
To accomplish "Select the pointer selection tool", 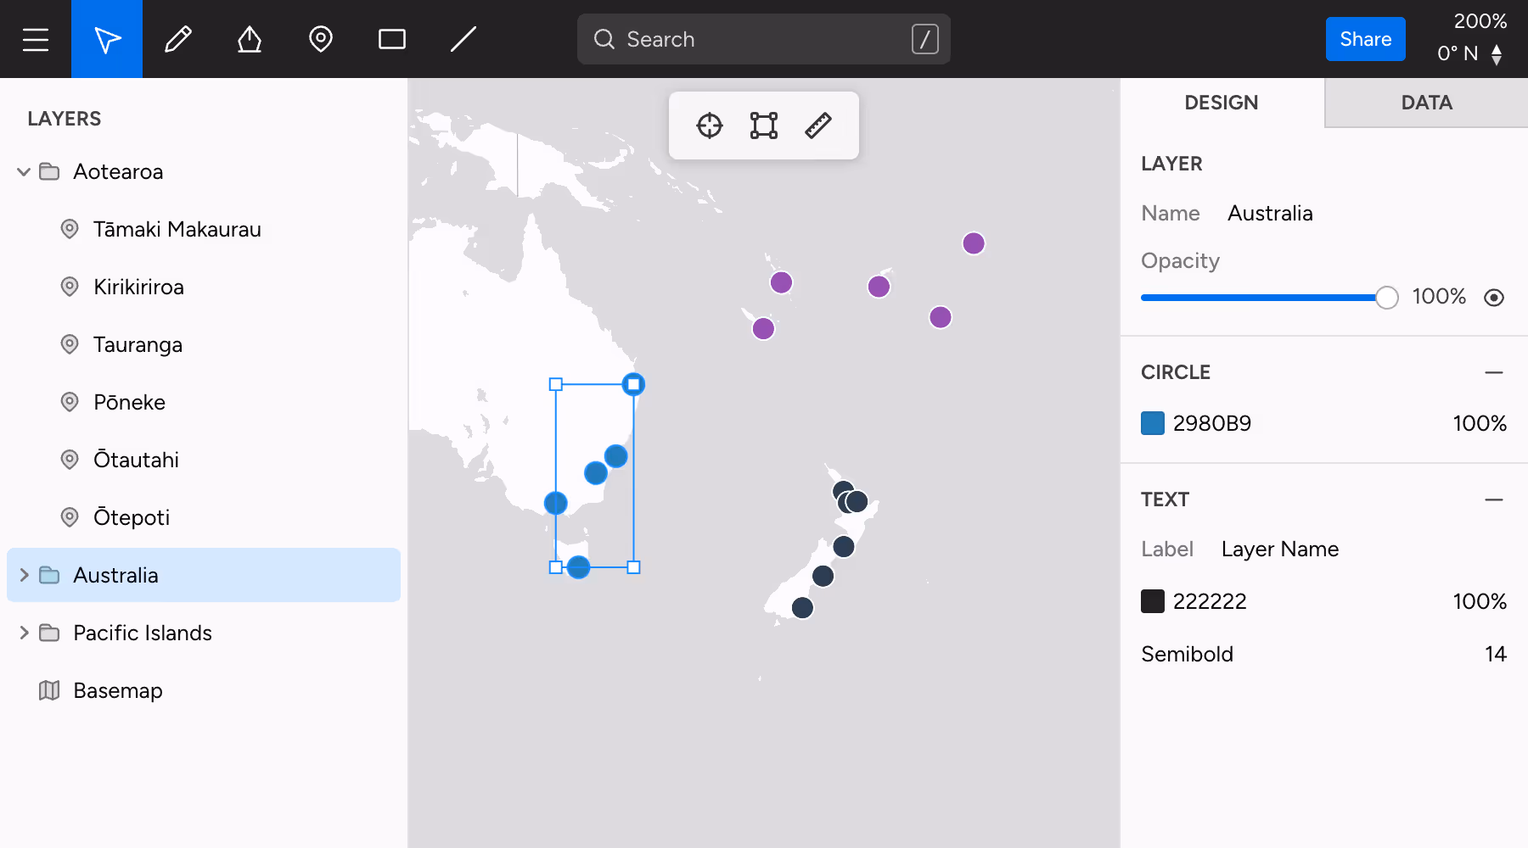I will click(107, 39).
